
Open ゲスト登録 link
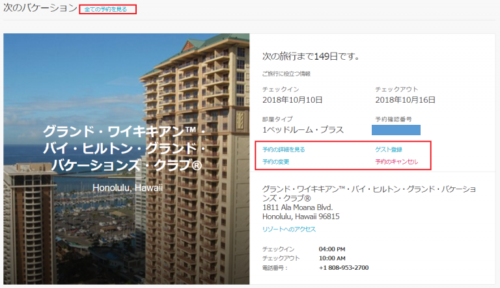tap(389, 150)
